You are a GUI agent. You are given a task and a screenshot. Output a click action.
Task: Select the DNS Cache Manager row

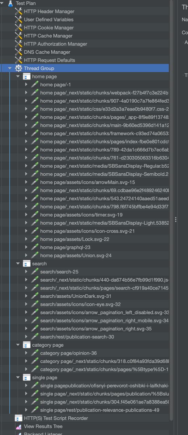[47, 52]
